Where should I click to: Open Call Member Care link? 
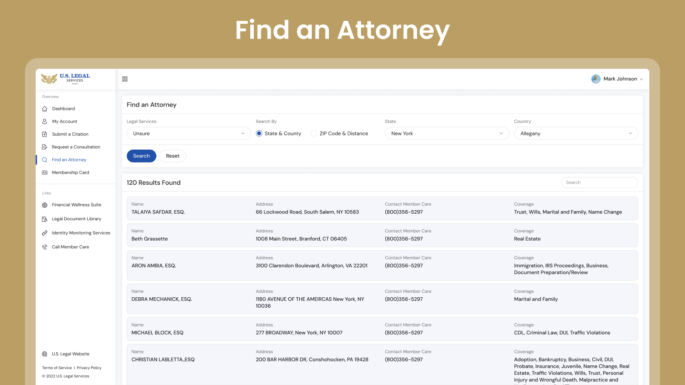70,247
